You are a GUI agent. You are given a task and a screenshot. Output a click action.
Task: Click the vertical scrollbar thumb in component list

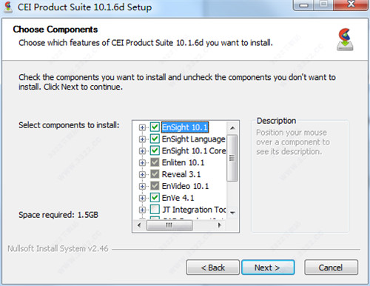point(232,158)
